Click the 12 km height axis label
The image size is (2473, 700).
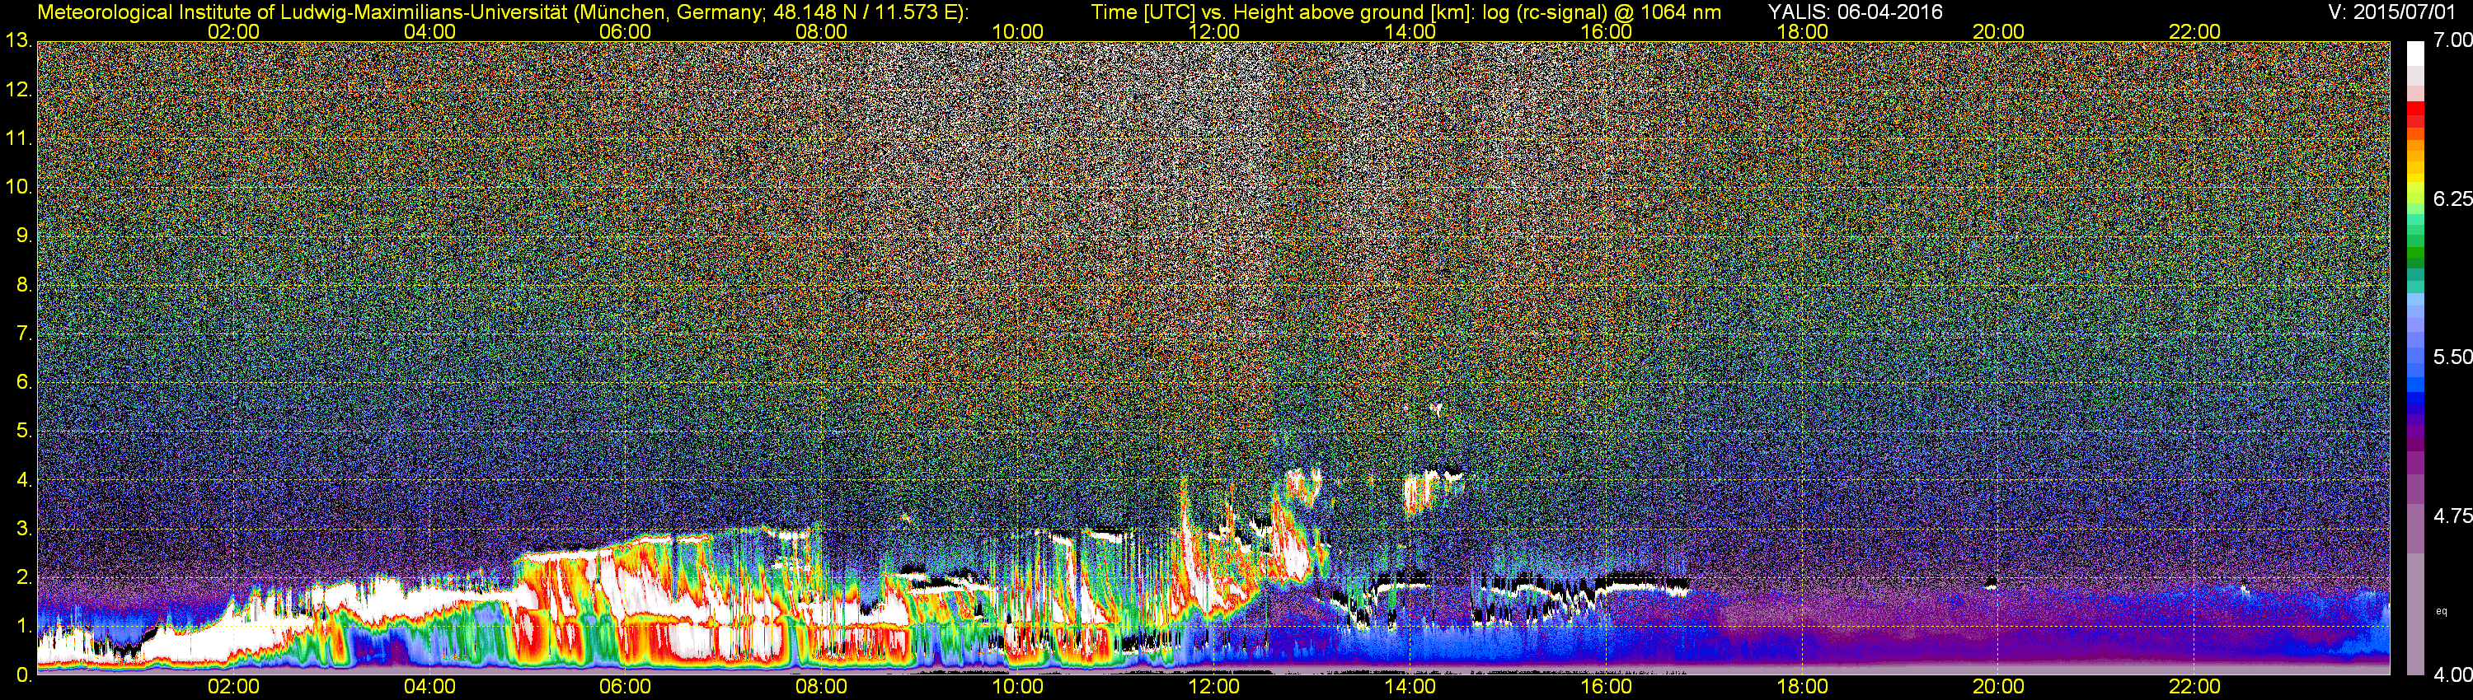tap(18, 89)
